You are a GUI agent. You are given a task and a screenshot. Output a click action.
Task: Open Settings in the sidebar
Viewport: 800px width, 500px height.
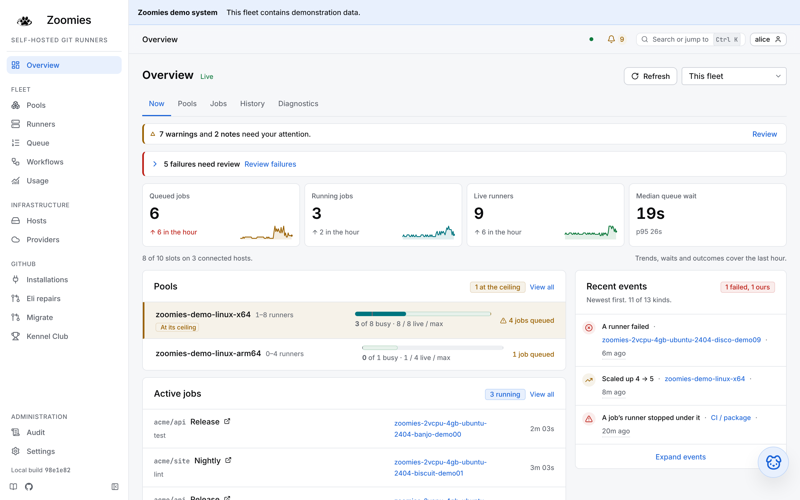pos(64,451)
